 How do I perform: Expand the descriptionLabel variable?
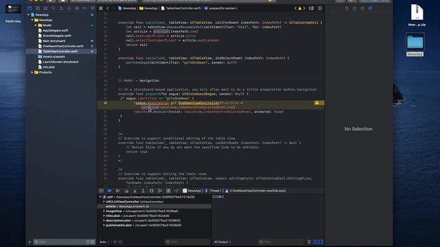click(104, 221)
